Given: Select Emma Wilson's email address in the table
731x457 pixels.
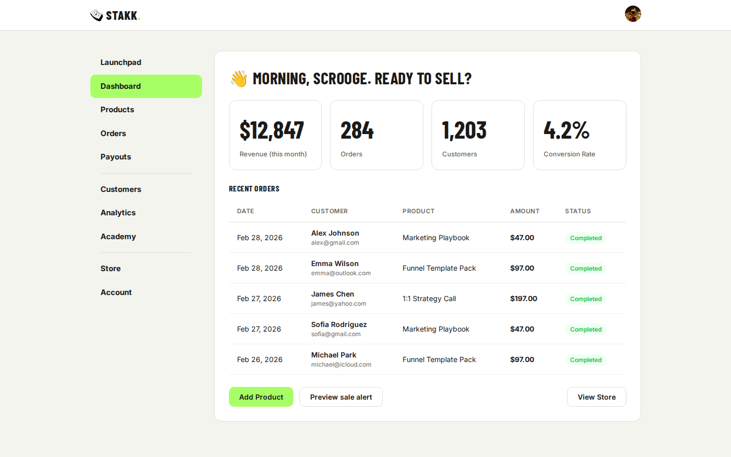Looking at the screenshot, I should [341, 273].
